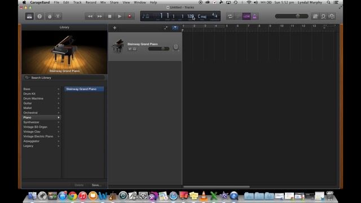Viewport: 361px width, 203px height.
Task: Toggle the Catch playhead button
Action: coord(175,28)
